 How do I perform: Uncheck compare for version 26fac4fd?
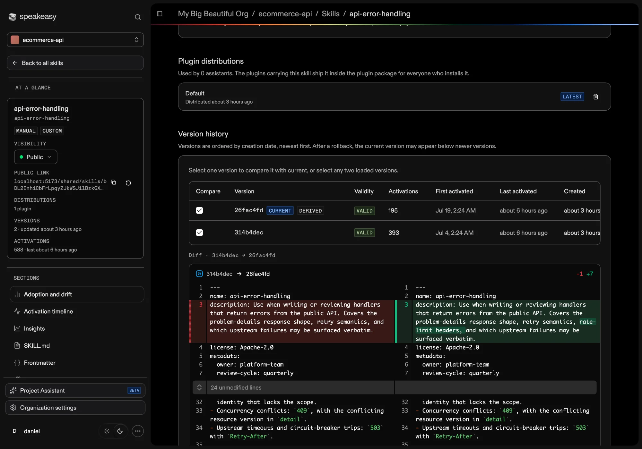pyautogui.click(x=199, y=210)
